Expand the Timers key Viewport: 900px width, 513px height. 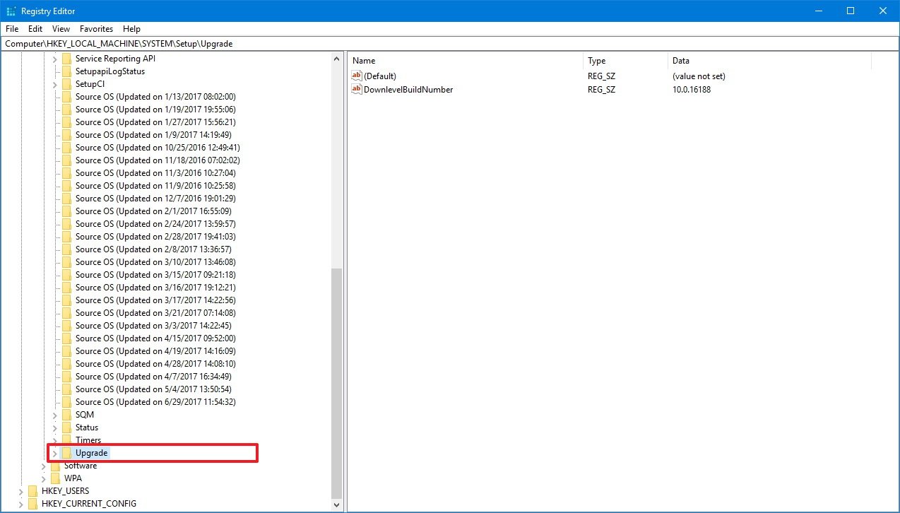(x=55, y=440)
